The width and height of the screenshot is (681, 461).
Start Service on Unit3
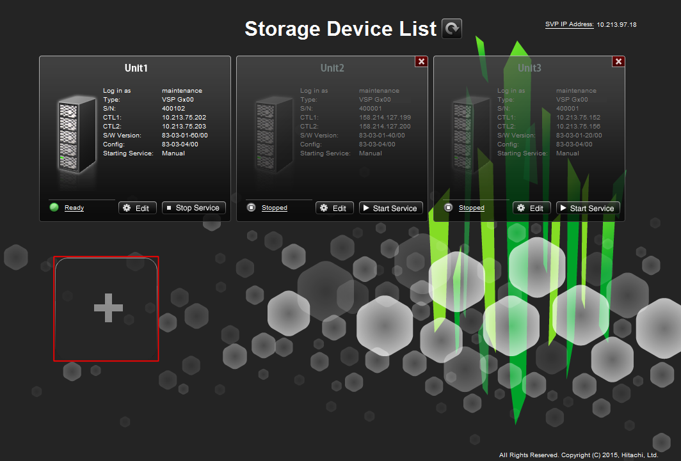pos(588,208)
